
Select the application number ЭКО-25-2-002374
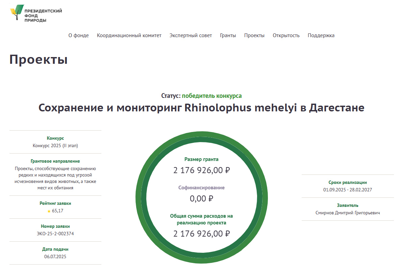coord(55,234)
